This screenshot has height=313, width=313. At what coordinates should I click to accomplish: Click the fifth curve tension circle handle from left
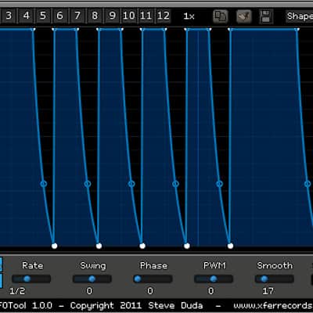click(219, 184)
